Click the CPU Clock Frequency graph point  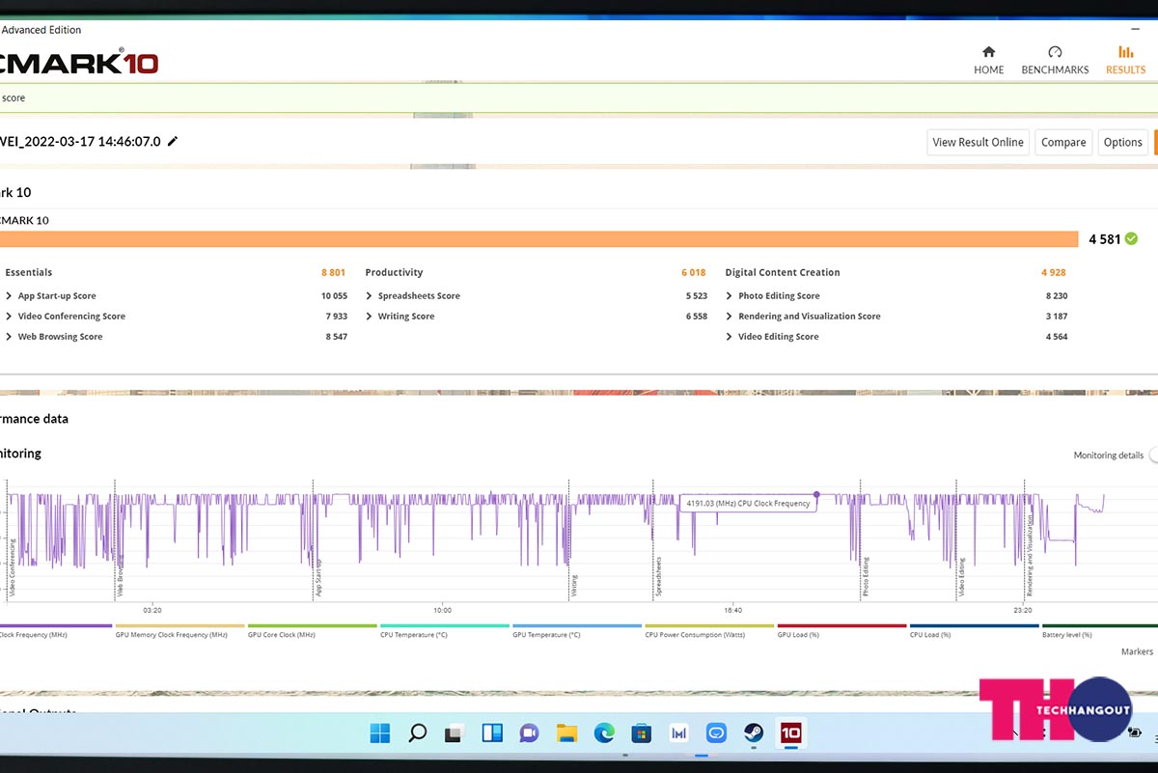pyautogui.click(x=816, y=494)
